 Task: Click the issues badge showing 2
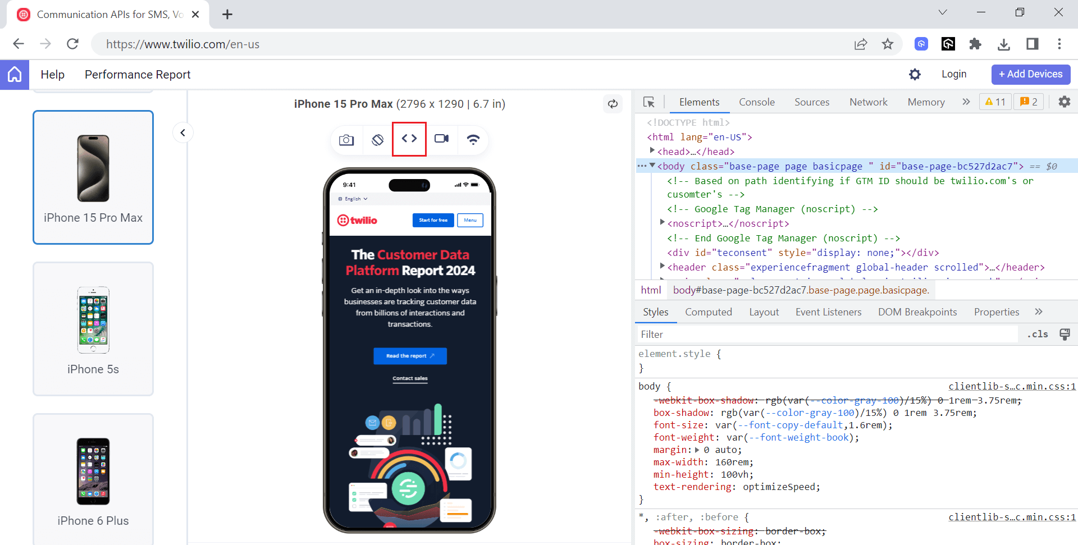coord(1029,102)
